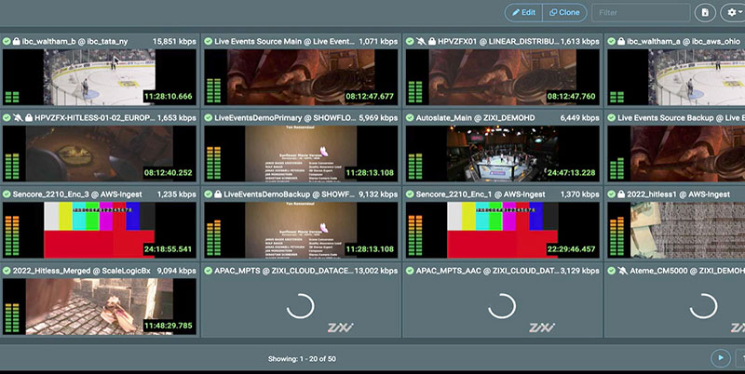Viewport: 745px width, 374px height.
Task: Click the '9,132 kbps' bitrate value
Action: coord(378,194)
